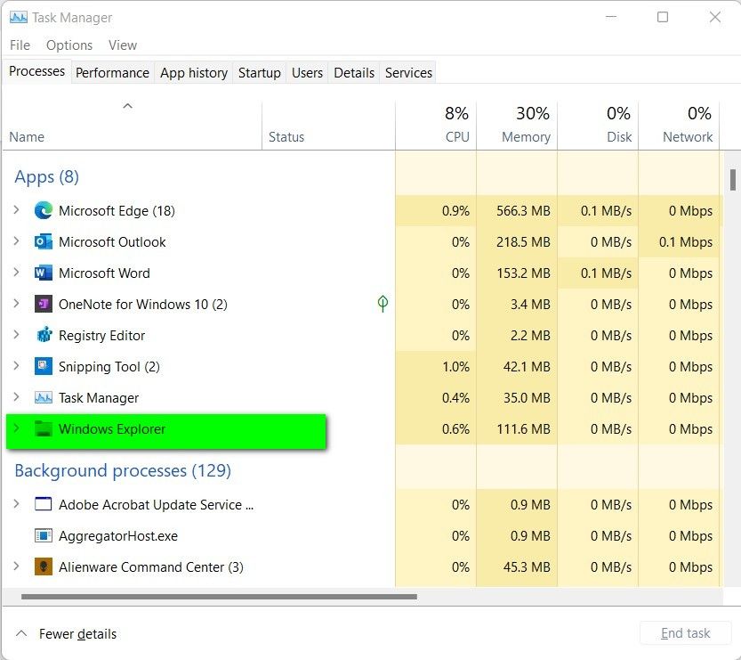Image resolution: width=741 pixels, height=660 pixels.
Task: Select the AggregatorHost.exe icon
Action: tap(42, 535)
